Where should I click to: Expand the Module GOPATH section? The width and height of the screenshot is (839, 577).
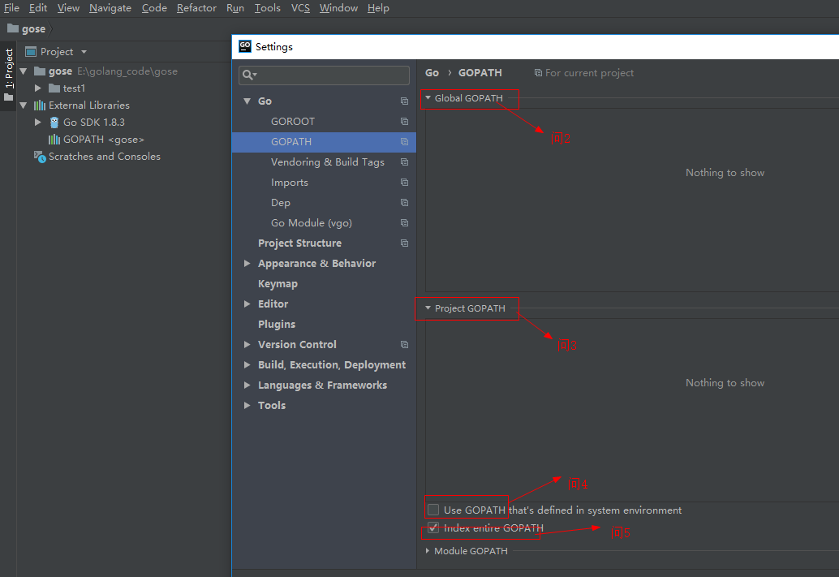(x=428, y=551)
